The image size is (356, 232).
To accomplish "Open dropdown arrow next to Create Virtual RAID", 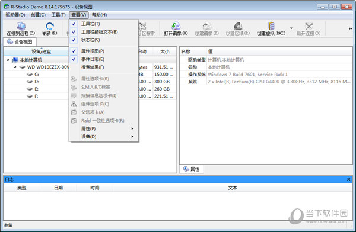I will [291, 28].
